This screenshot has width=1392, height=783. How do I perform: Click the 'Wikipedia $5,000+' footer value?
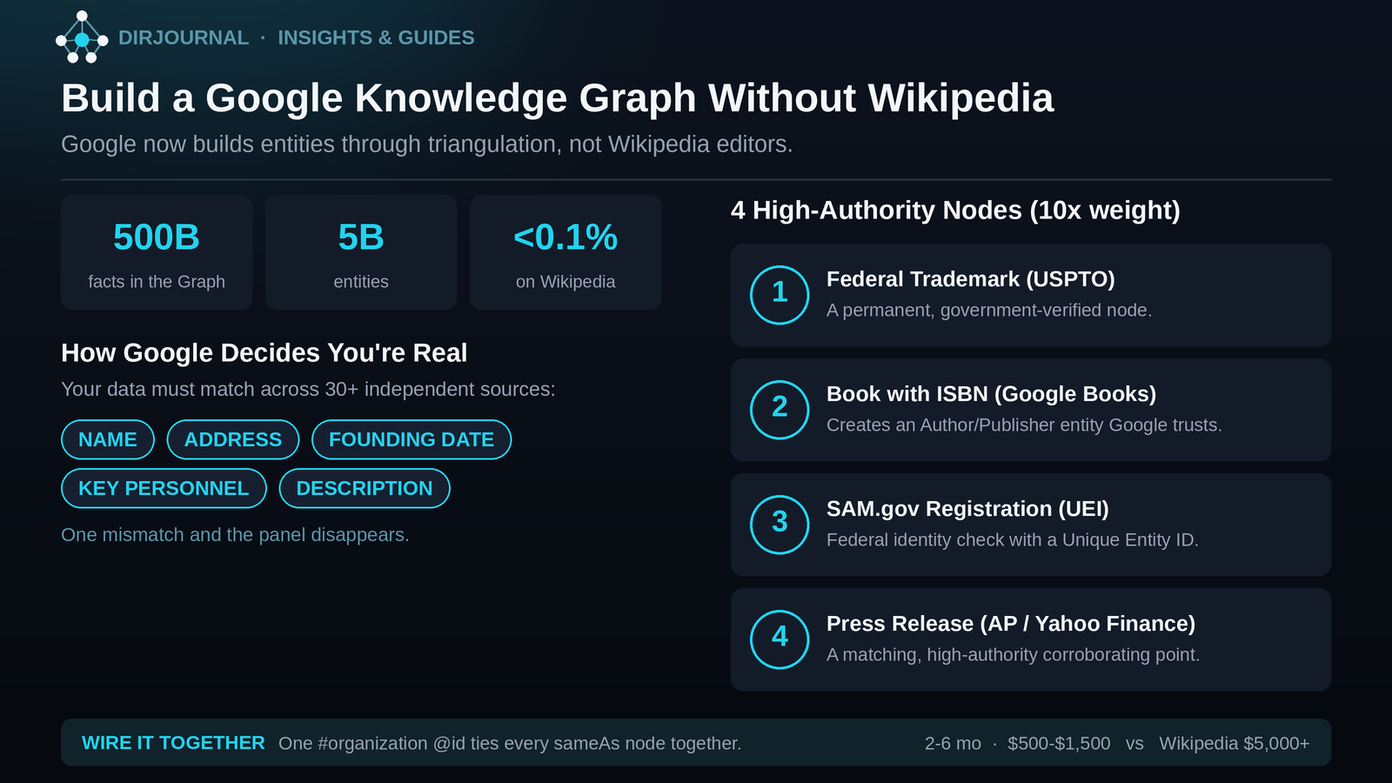tap(1235, 743)
